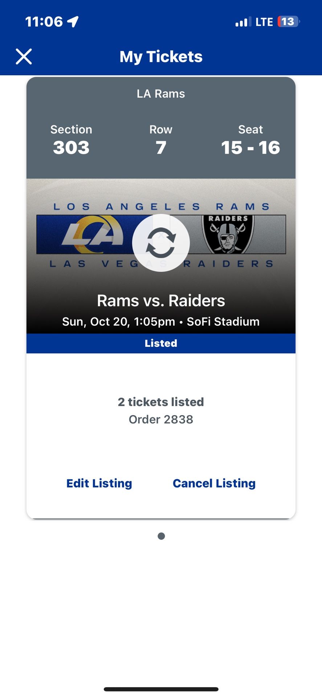Tap the Rams vs. Raiders title
Viewport: 322px width, 698px height.
pos(161,301)
